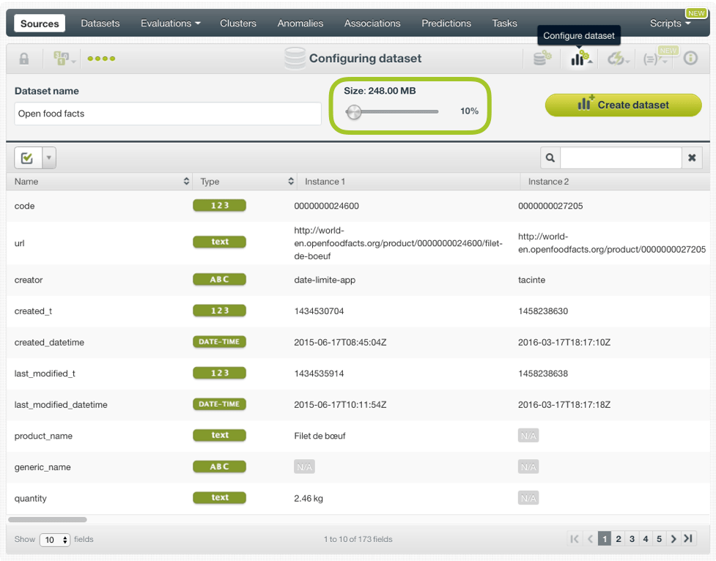Click the lock privacy icon
This screenshot has height=561, width=716.
point(23,59)
